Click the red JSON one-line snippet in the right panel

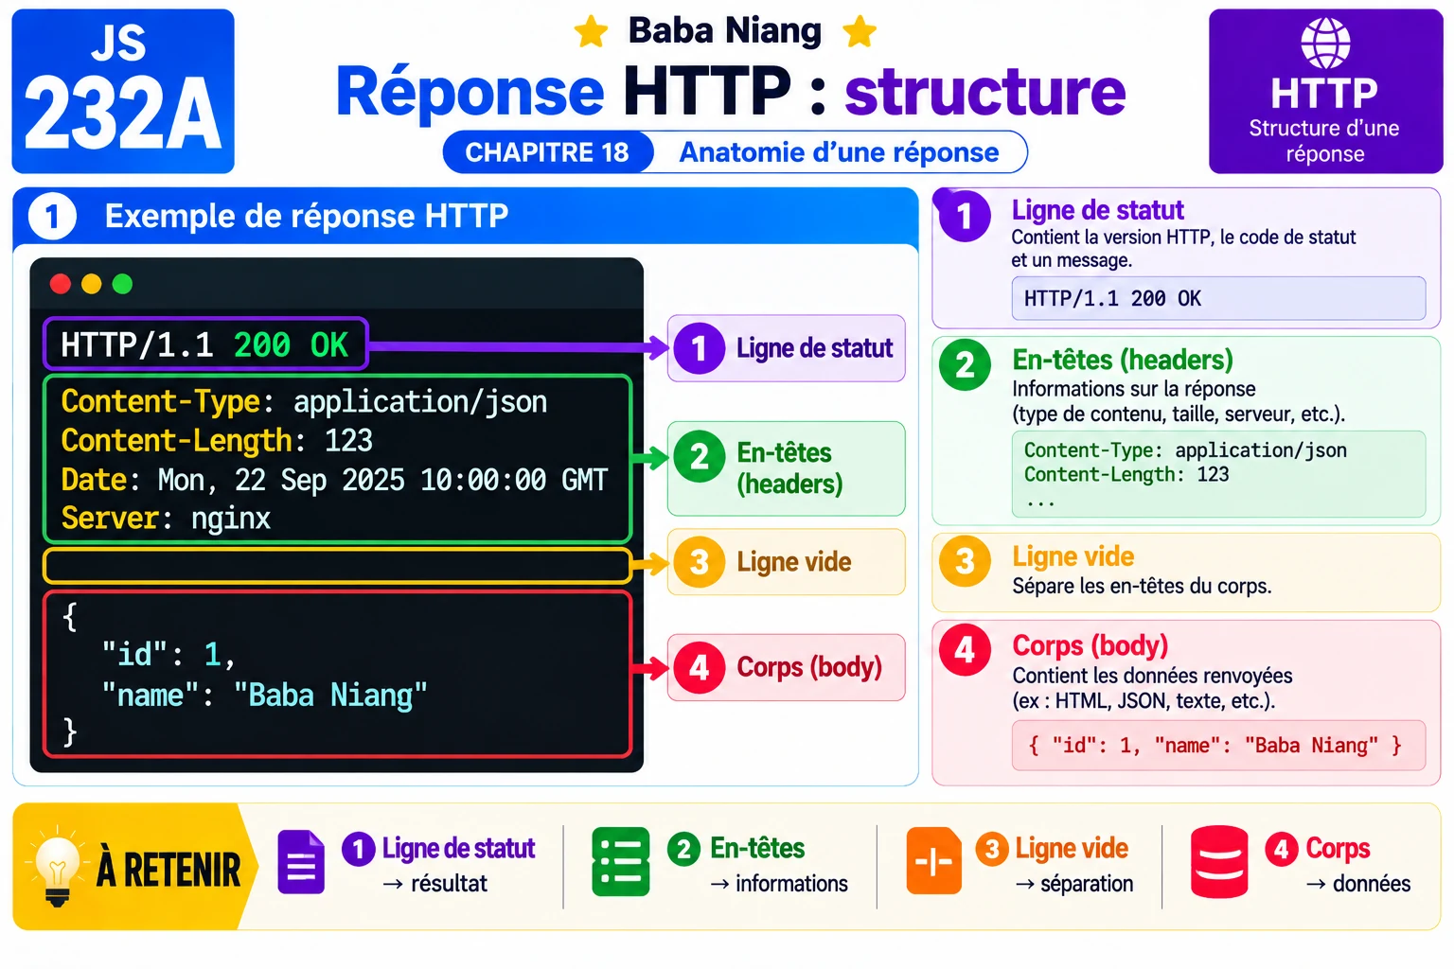(1218, 746)
